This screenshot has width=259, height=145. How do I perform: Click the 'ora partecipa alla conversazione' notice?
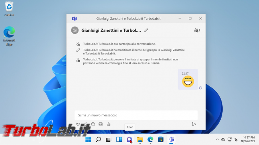click(x=119, y=44)
